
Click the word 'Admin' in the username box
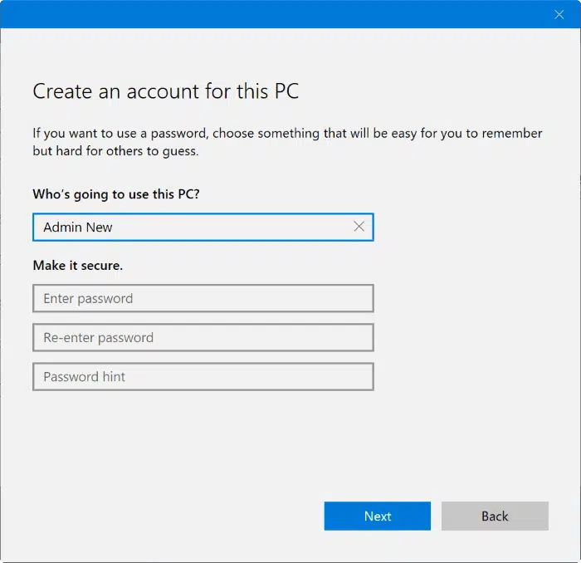(61, 227)
